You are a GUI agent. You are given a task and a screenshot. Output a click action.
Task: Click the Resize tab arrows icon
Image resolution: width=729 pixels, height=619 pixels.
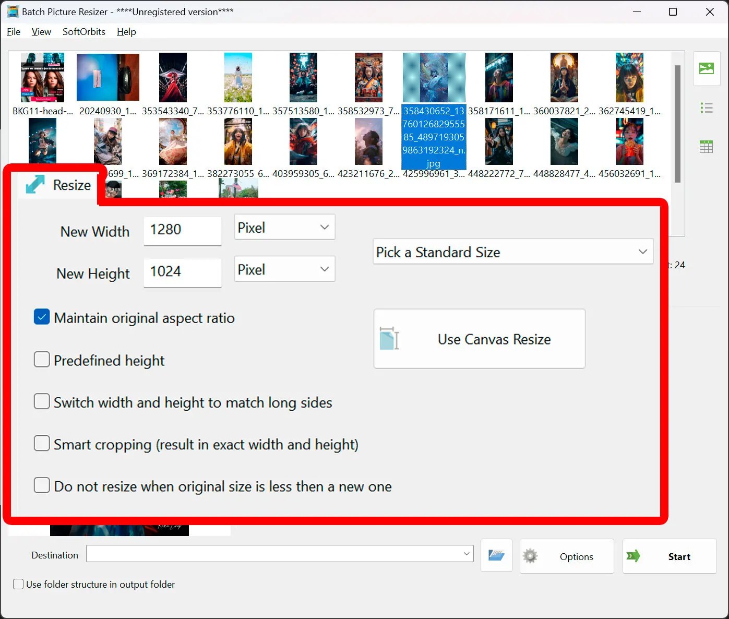pyautogui.click(x=35, y=185)
